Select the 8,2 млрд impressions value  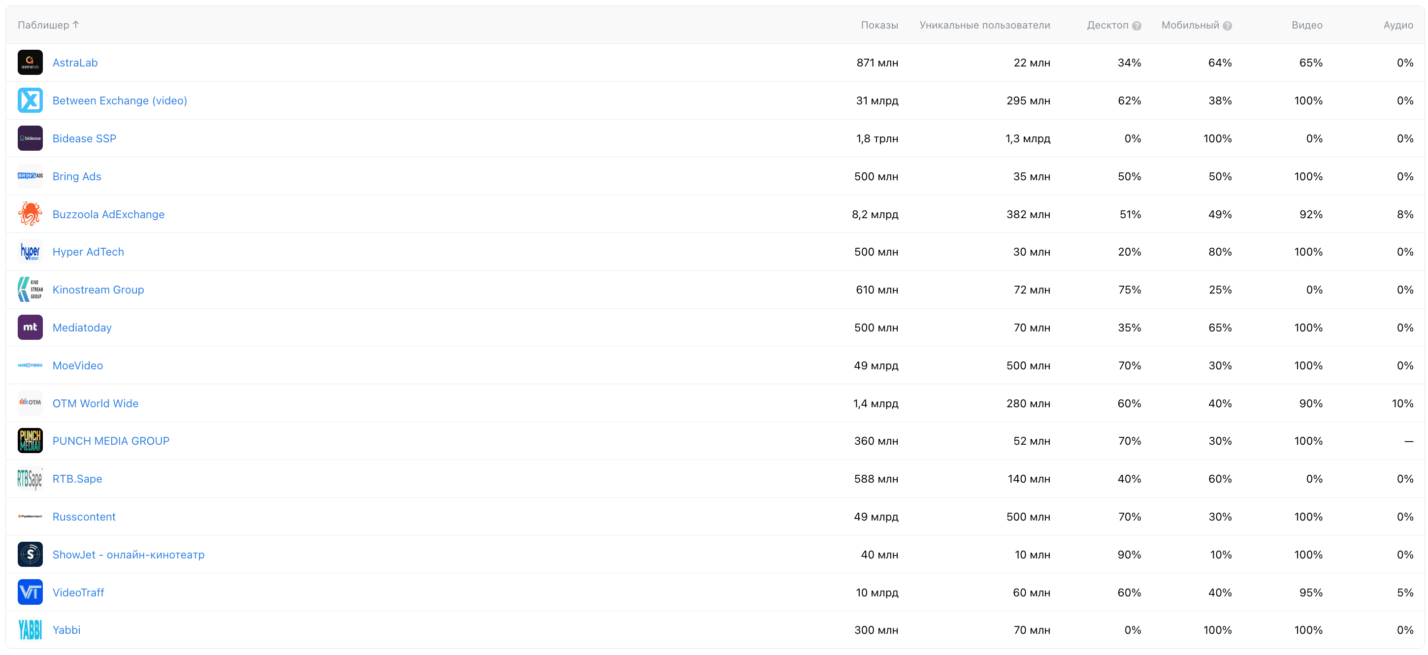tap(875, 214)
